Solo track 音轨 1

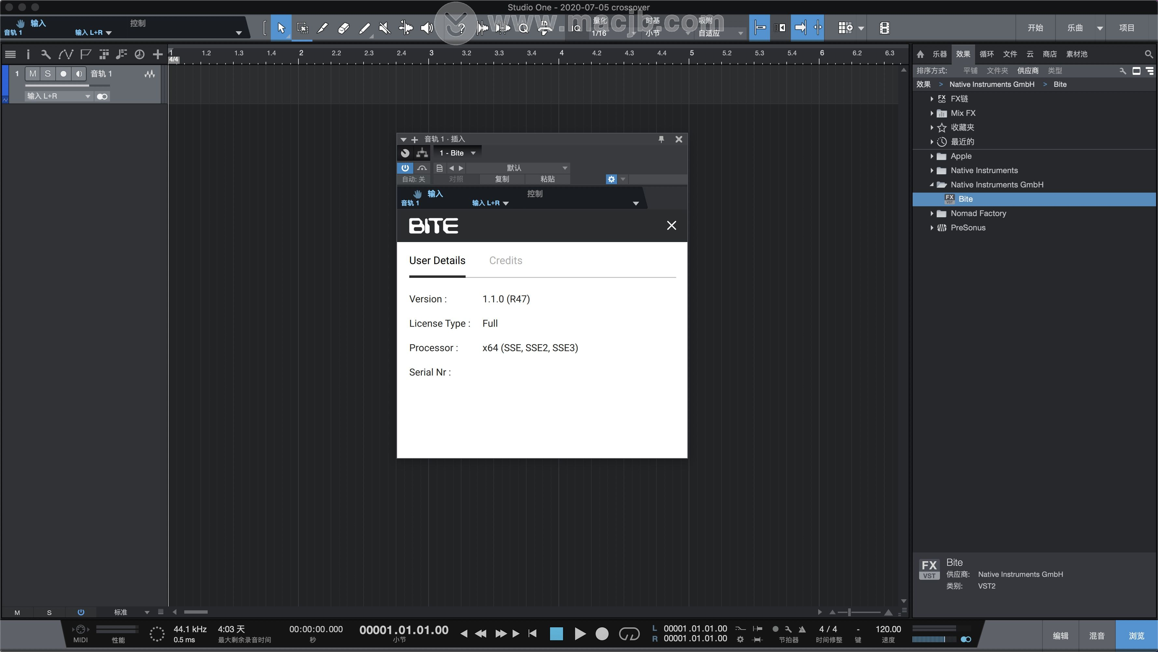(x=48, y=74)
